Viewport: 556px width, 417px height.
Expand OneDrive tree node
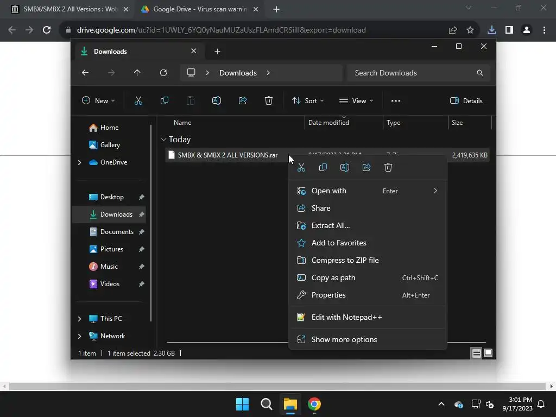(x=79, y=162)
